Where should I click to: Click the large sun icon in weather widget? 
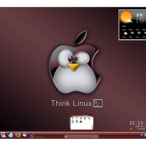pyautogui.click(x=126, y=17)
